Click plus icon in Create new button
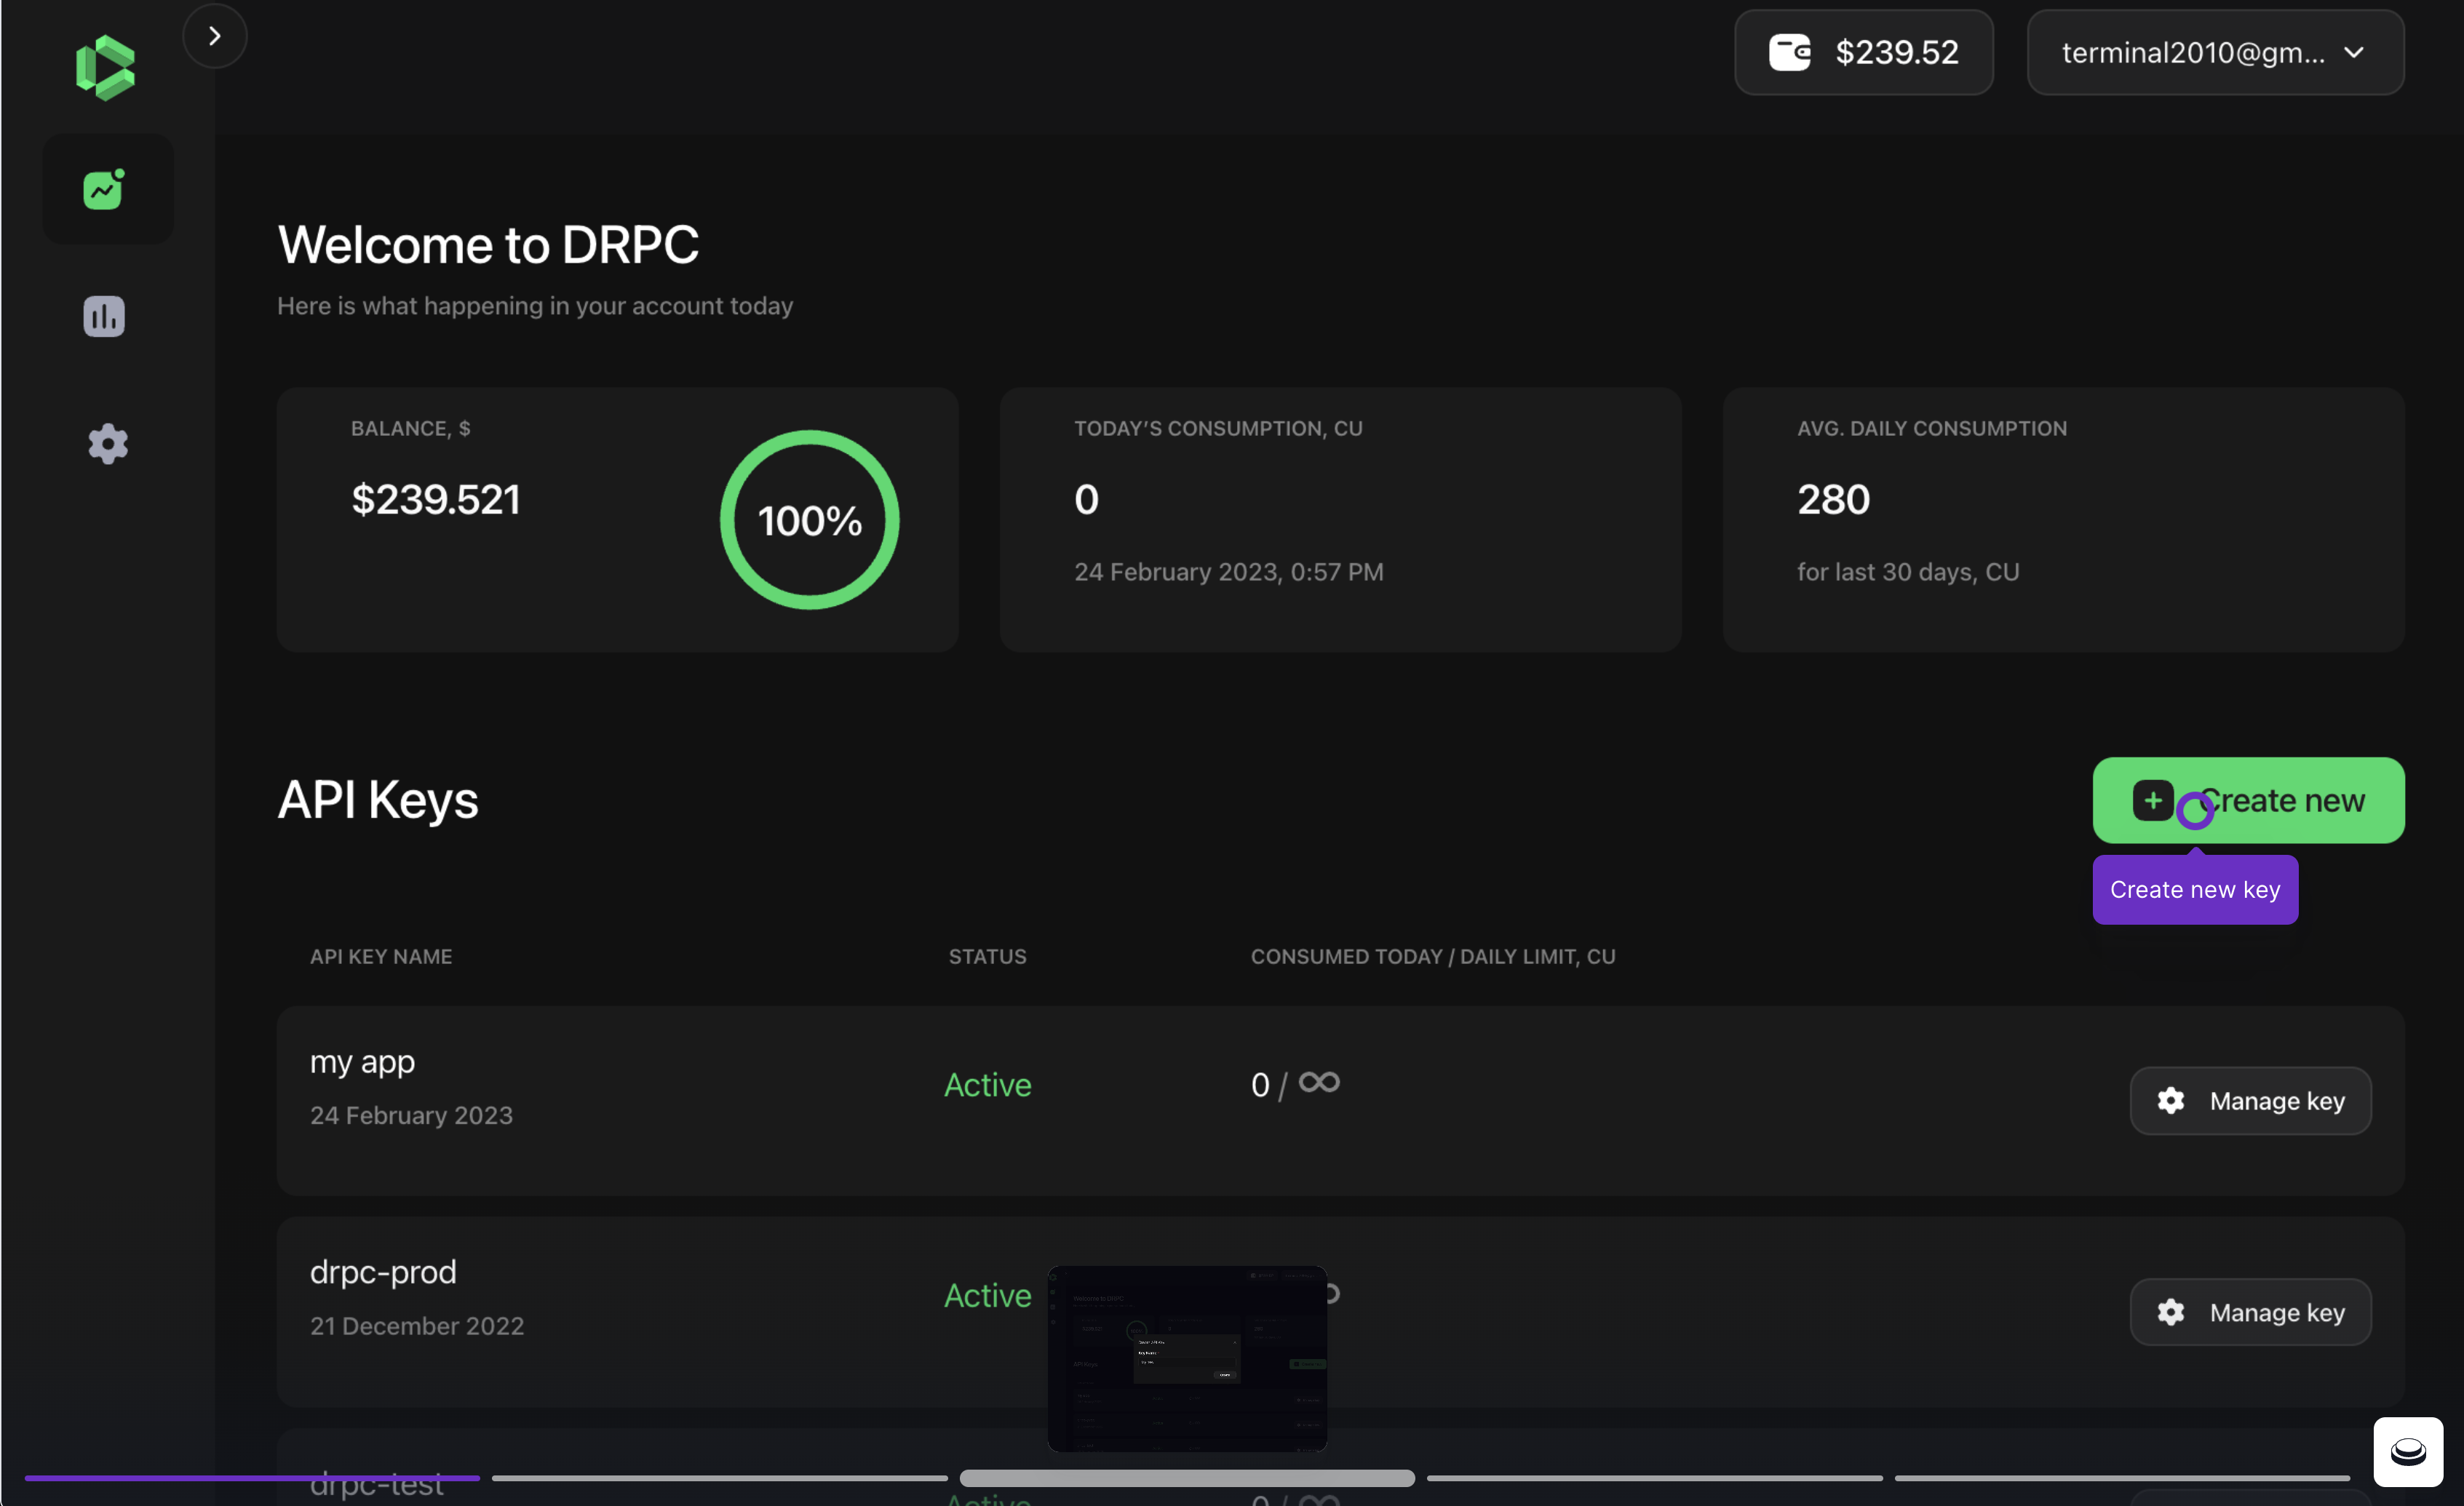Image resolution: width=2464 pixels, height=1506 pixels. (2152, 800)
